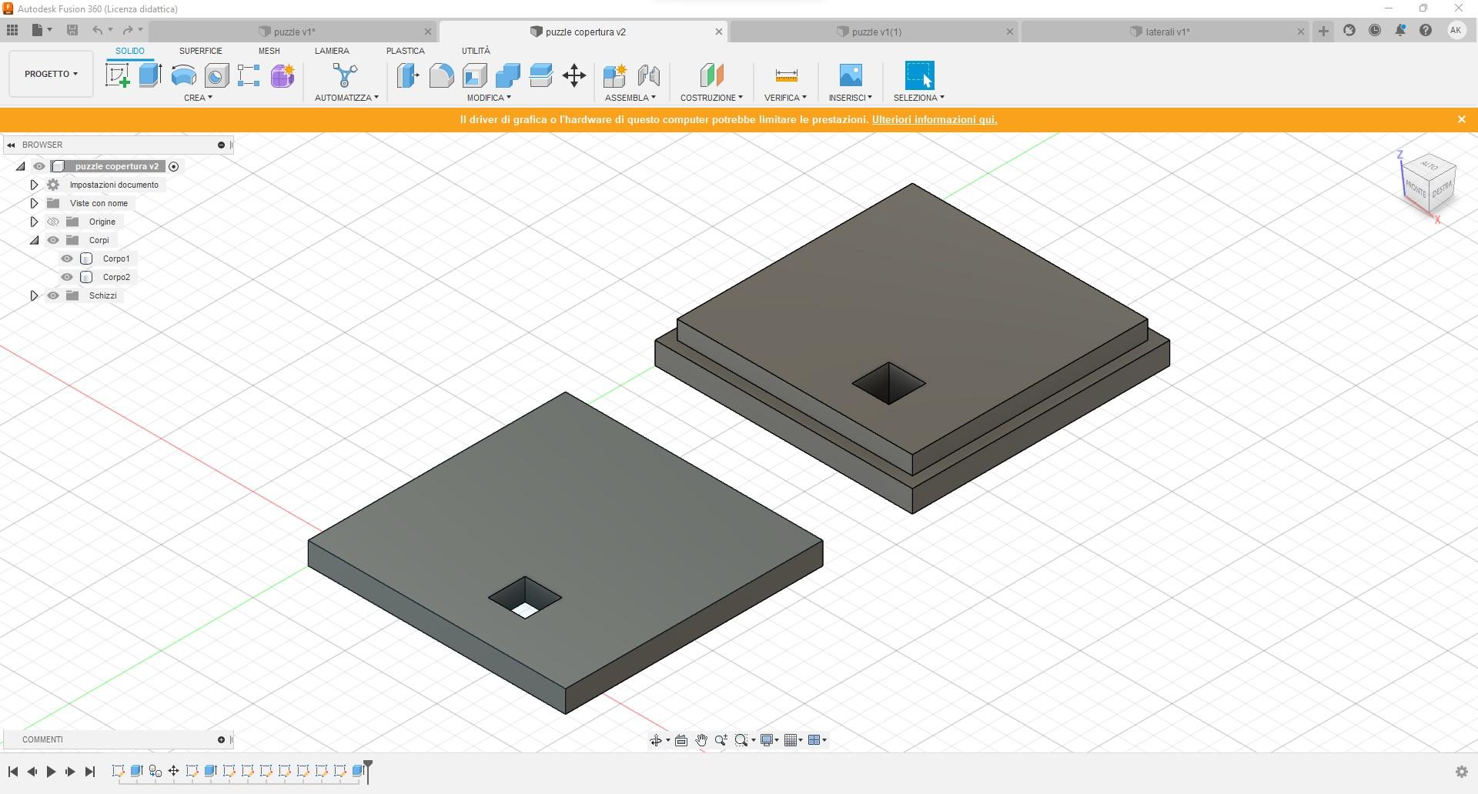
Task: Open the CREA dropdown menu
Action: tap(198, 98)
